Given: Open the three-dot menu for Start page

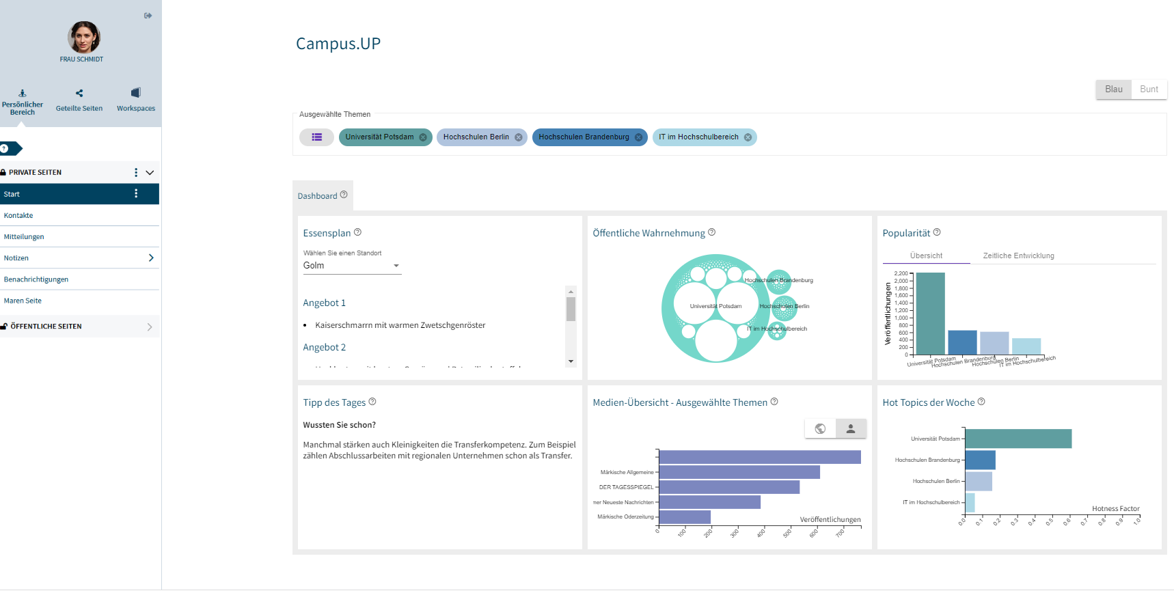Looking at the screenshot, I should (x=136, y=194).
